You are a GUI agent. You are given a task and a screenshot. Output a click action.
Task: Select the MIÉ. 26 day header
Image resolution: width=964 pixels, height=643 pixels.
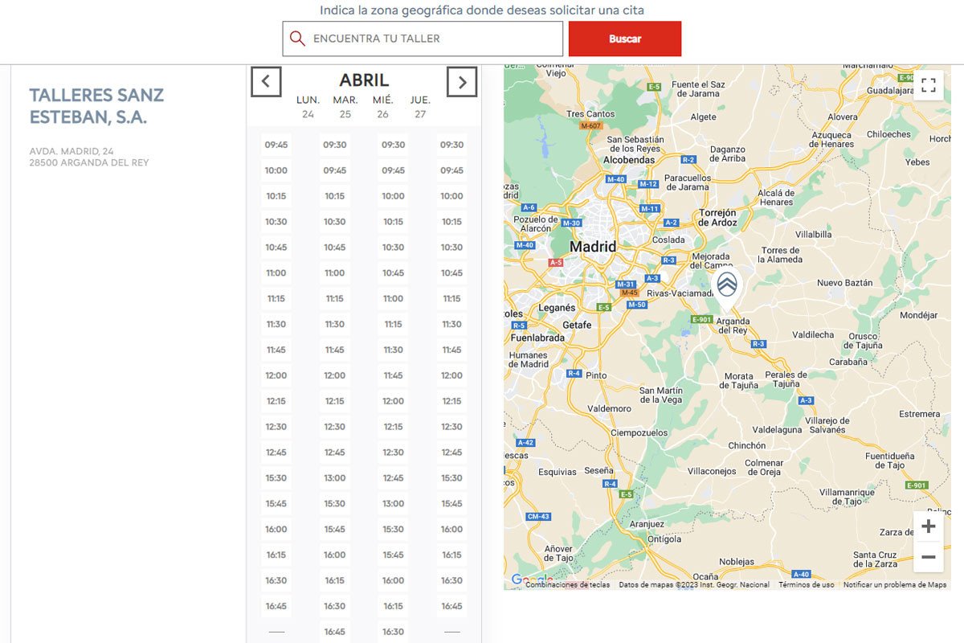coord(382,107)
